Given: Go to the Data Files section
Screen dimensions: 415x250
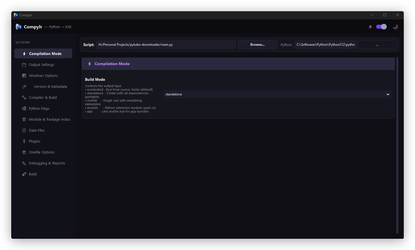Looking at the screenshot, I should coord(43,130).
